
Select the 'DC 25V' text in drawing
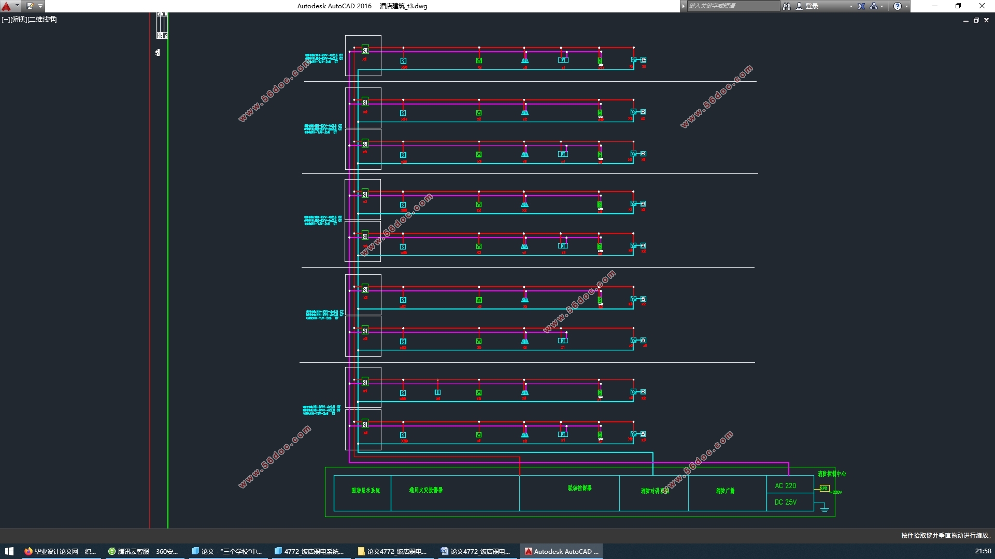(785, 502)
